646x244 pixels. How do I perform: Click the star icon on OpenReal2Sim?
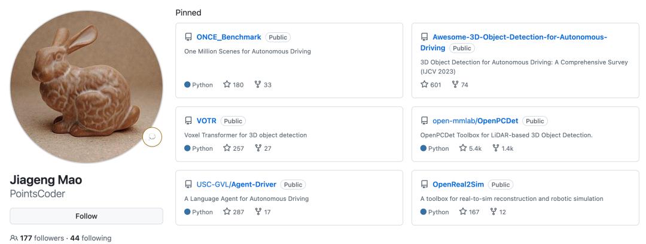(463, 212)
